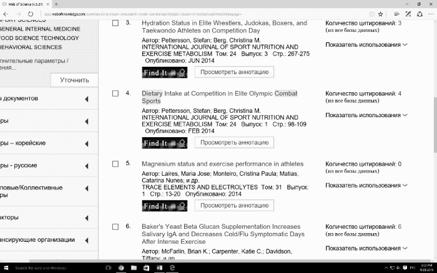Viewport: 437px width, 273px height.
Task: Open the Hydration Status in Elite Wrestlers article
Action: [x=224, y=27]
